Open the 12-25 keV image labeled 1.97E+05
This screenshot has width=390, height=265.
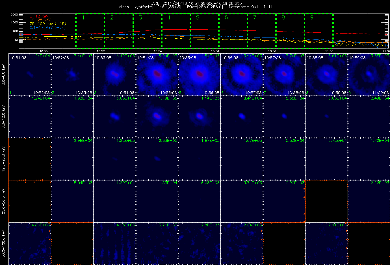[x=200, y=159]
